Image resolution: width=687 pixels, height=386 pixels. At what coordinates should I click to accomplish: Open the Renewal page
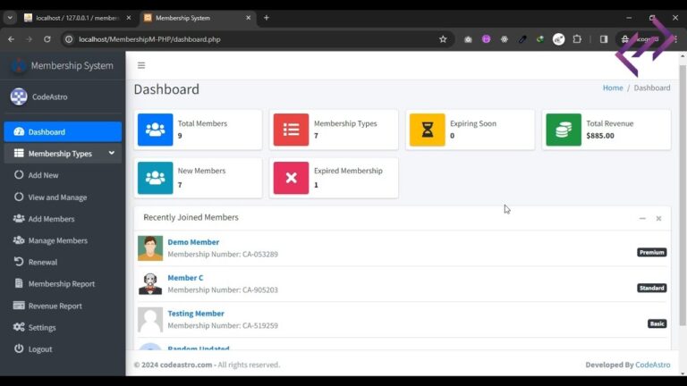(43, 262)
